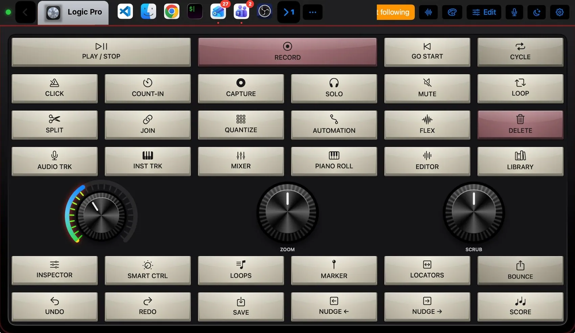Click the Zoom knob
Image resolution: width=575 pixels, height=333 pixels.
click(x=287, y=213)
